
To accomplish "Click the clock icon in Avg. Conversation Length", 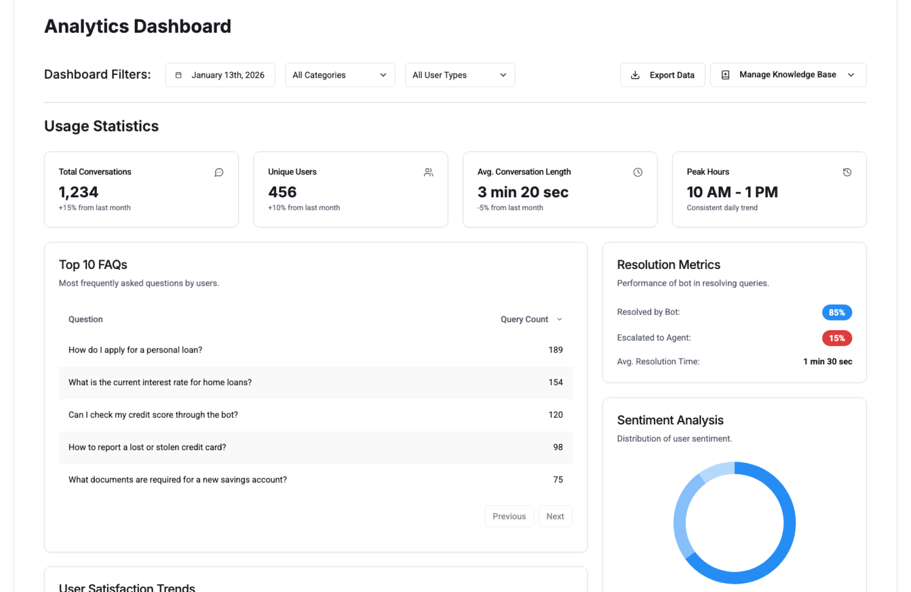I will coord(638,172).
